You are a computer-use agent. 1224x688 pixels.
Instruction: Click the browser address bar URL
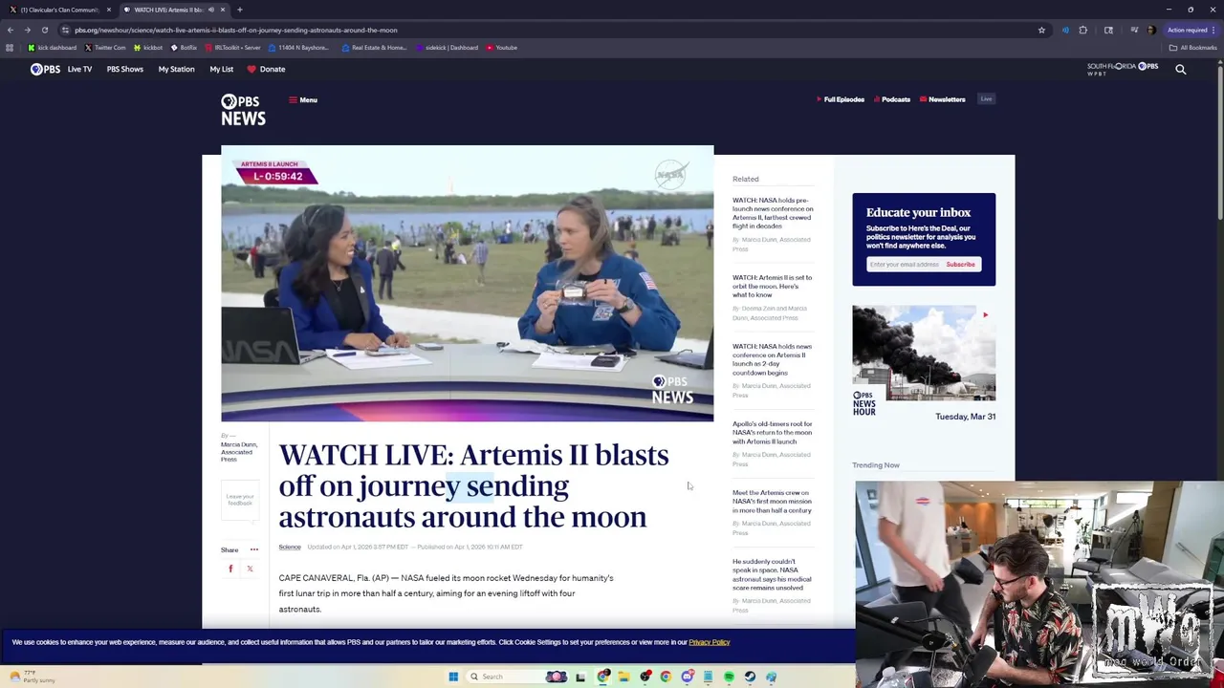coord(236,30)
